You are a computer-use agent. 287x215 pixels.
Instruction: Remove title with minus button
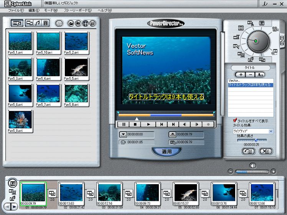251,75
